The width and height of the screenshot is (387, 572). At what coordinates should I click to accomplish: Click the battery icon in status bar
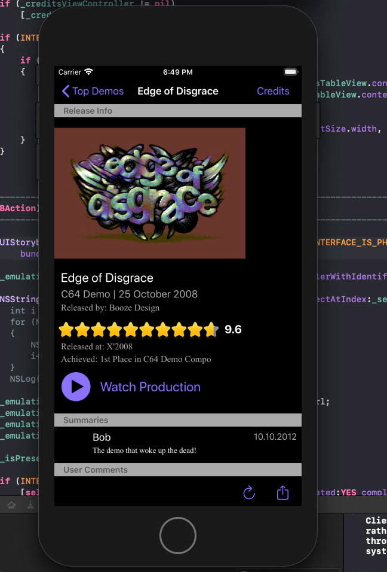coord(291,72)
